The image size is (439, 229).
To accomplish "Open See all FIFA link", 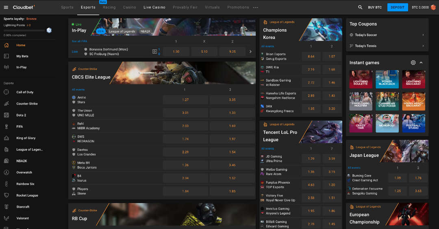I will coord(79,41).
